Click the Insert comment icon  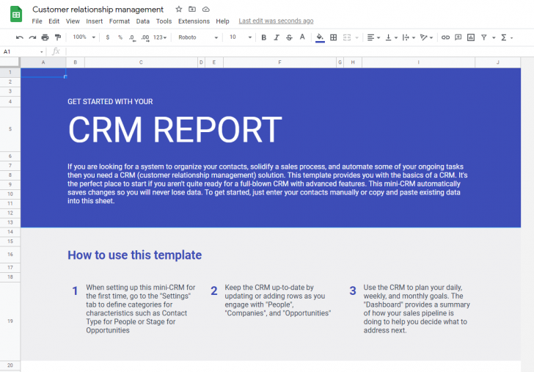point(458,37)
